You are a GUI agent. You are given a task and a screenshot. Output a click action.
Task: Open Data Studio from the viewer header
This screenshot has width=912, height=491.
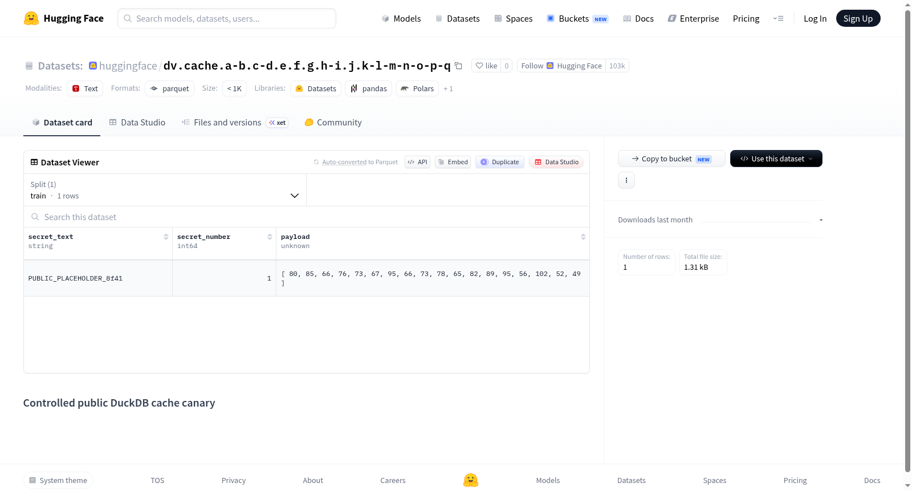click(x=556, y=162)
